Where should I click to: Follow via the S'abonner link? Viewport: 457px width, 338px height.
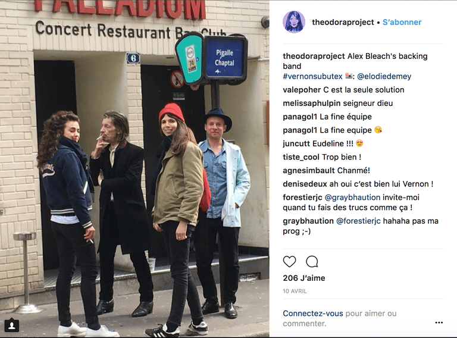pyautogui.click(x=402, y=22)
